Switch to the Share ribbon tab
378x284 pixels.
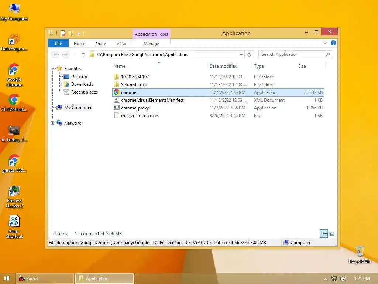(100, 44)
